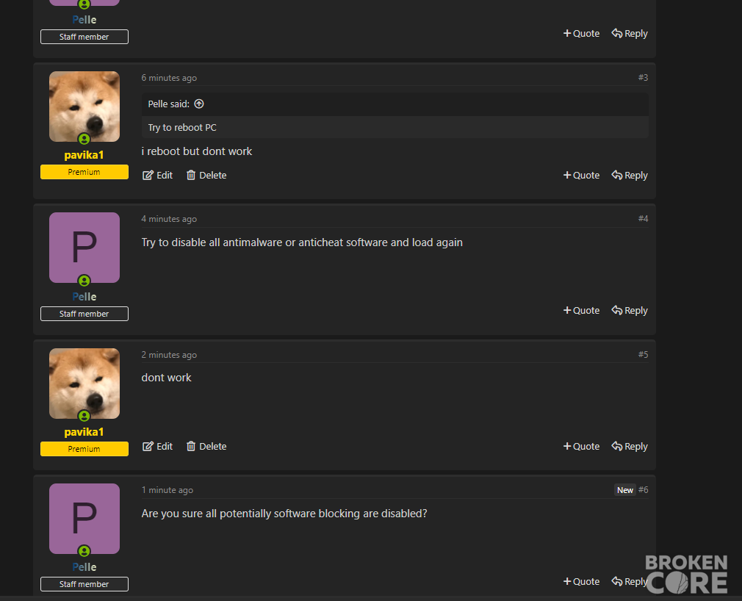Screen dimensions: 742x601
Task: Reply to post #5 'dont work'
Action: point(630,446)
